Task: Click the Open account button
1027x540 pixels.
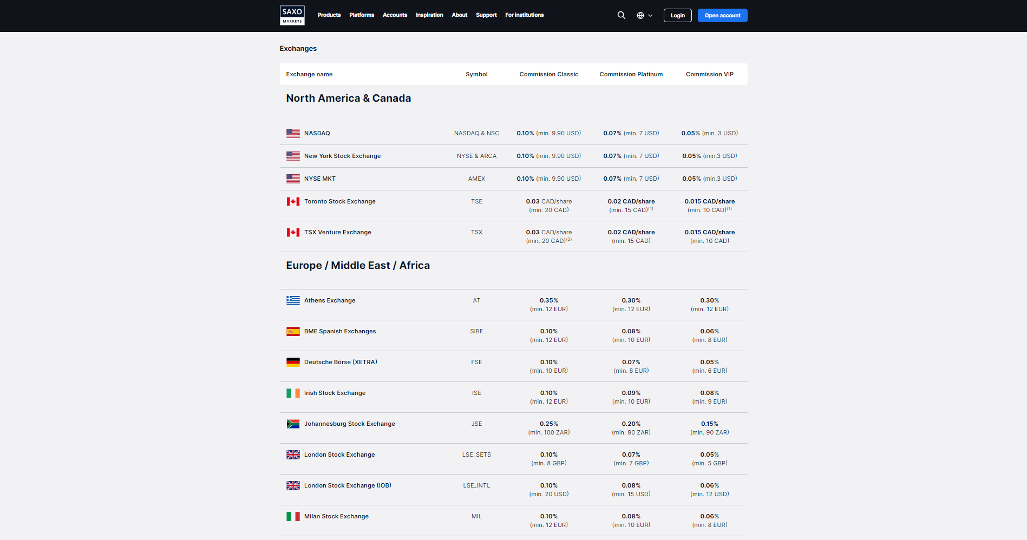Action: pyautogui.click(x=723, y=16)
